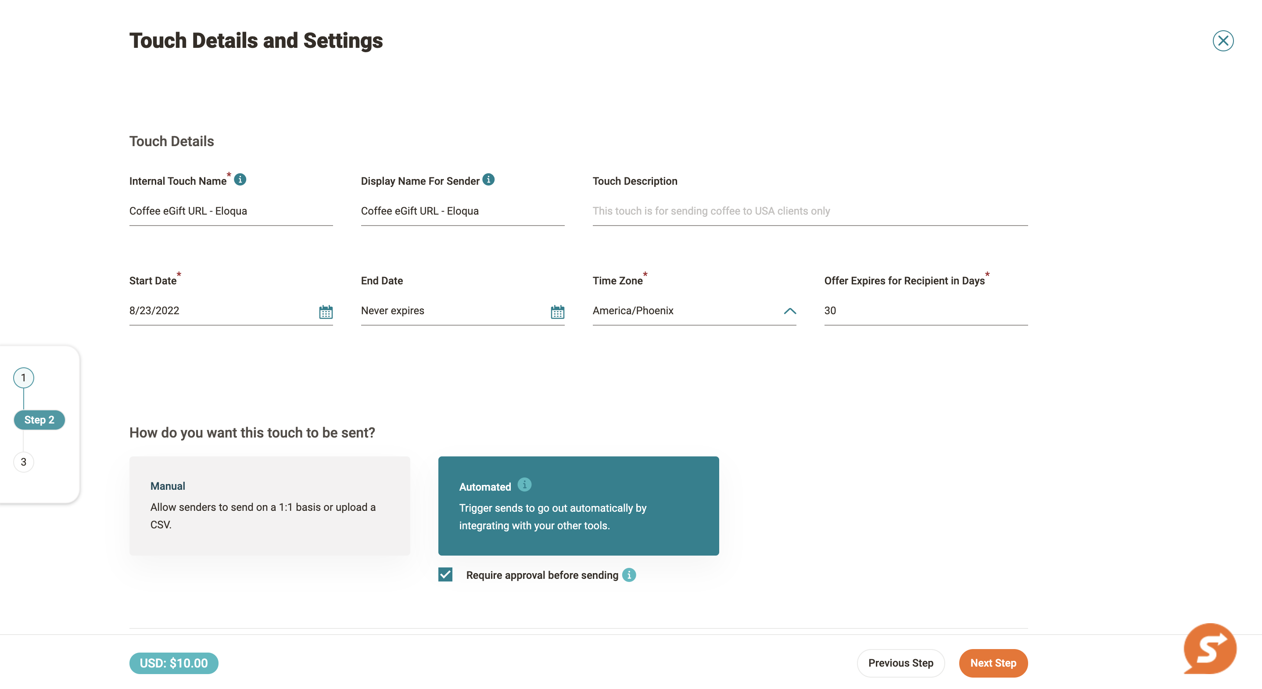Open the America/Phoenix time zone selector
Screen dimensions: 1262x689
(x=694, y=311)
